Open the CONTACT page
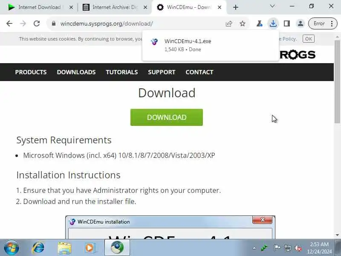 [199, 72]
